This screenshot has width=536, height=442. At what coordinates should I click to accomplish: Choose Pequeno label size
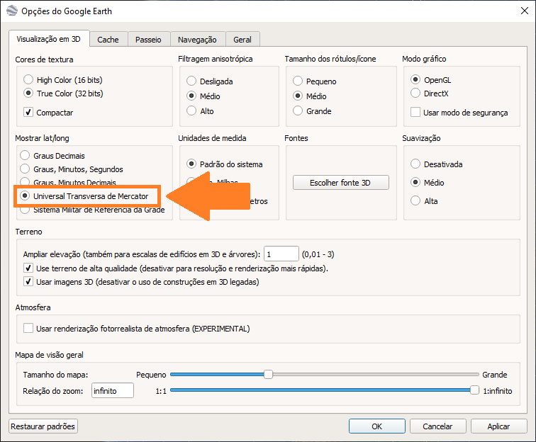coord(298,81)
